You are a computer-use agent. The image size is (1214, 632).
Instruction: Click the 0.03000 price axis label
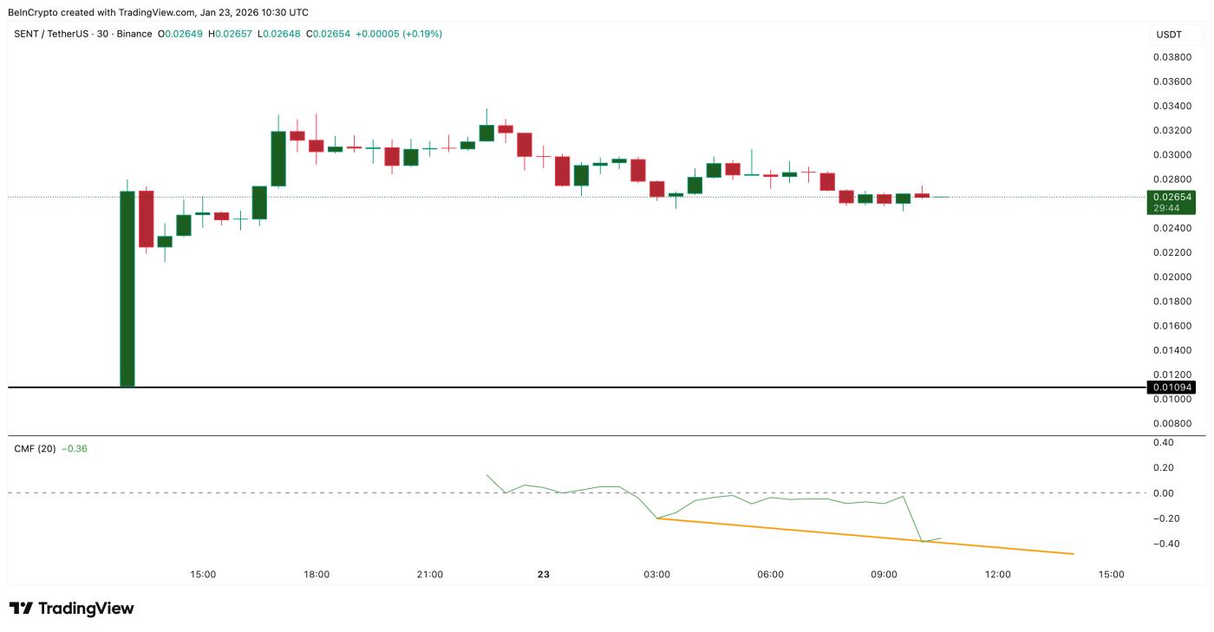pyautogui.click(x=1172, y=155)
